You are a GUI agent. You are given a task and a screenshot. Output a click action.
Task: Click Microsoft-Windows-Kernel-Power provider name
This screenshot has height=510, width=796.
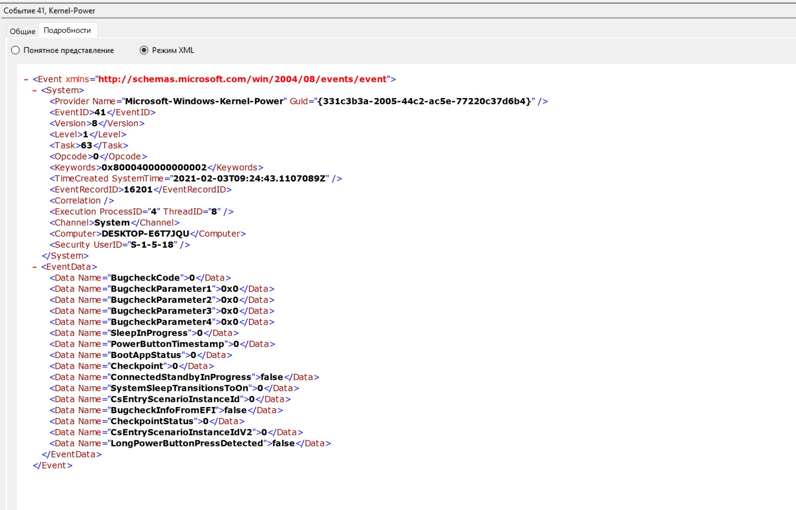coord(204,101)
